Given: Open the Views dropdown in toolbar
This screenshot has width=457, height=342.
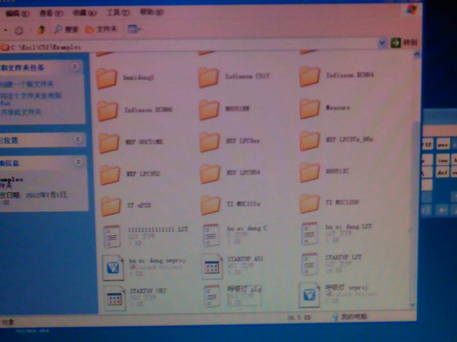Looking at the screenshot, I should [x=135, y=29].
